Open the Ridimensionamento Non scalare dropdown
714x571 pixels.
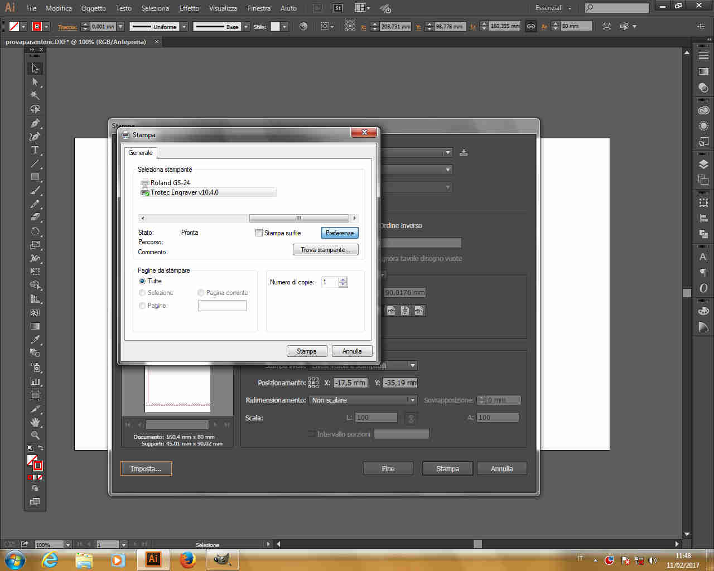pos(363,400)
